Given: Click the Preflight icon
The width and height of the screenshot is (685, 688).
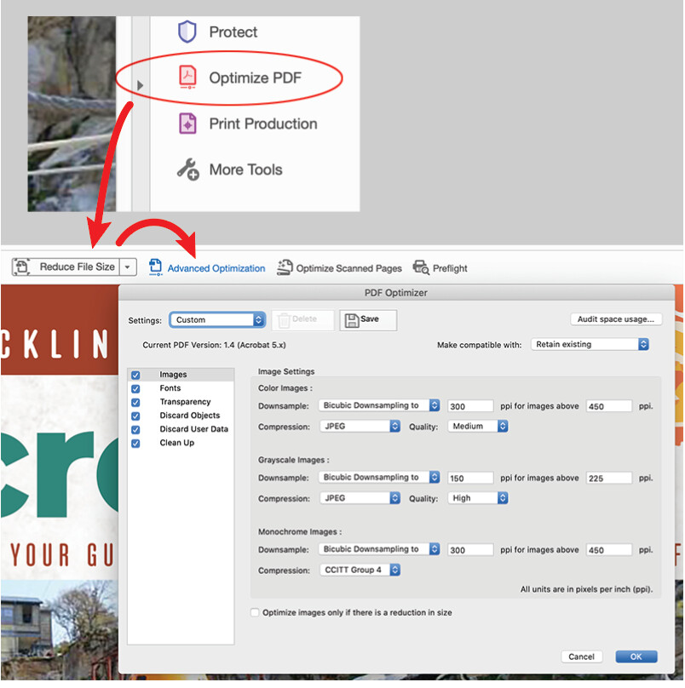Looking at the screenshot, I should click(421, 267).
